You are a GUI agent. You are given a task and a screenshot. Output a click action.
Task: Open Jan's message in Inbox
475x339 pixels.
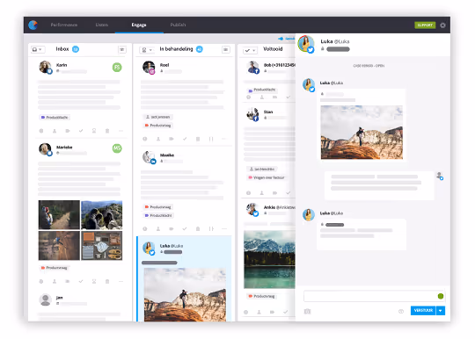(80, 306)
